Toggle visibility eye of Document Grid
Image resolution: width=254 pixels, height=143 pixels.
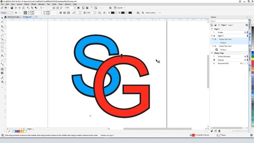pyautogui.click(x=241, y=64)
